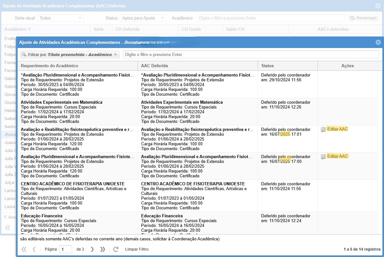
Task: Go to the next page of records
Action: (92, 249)
